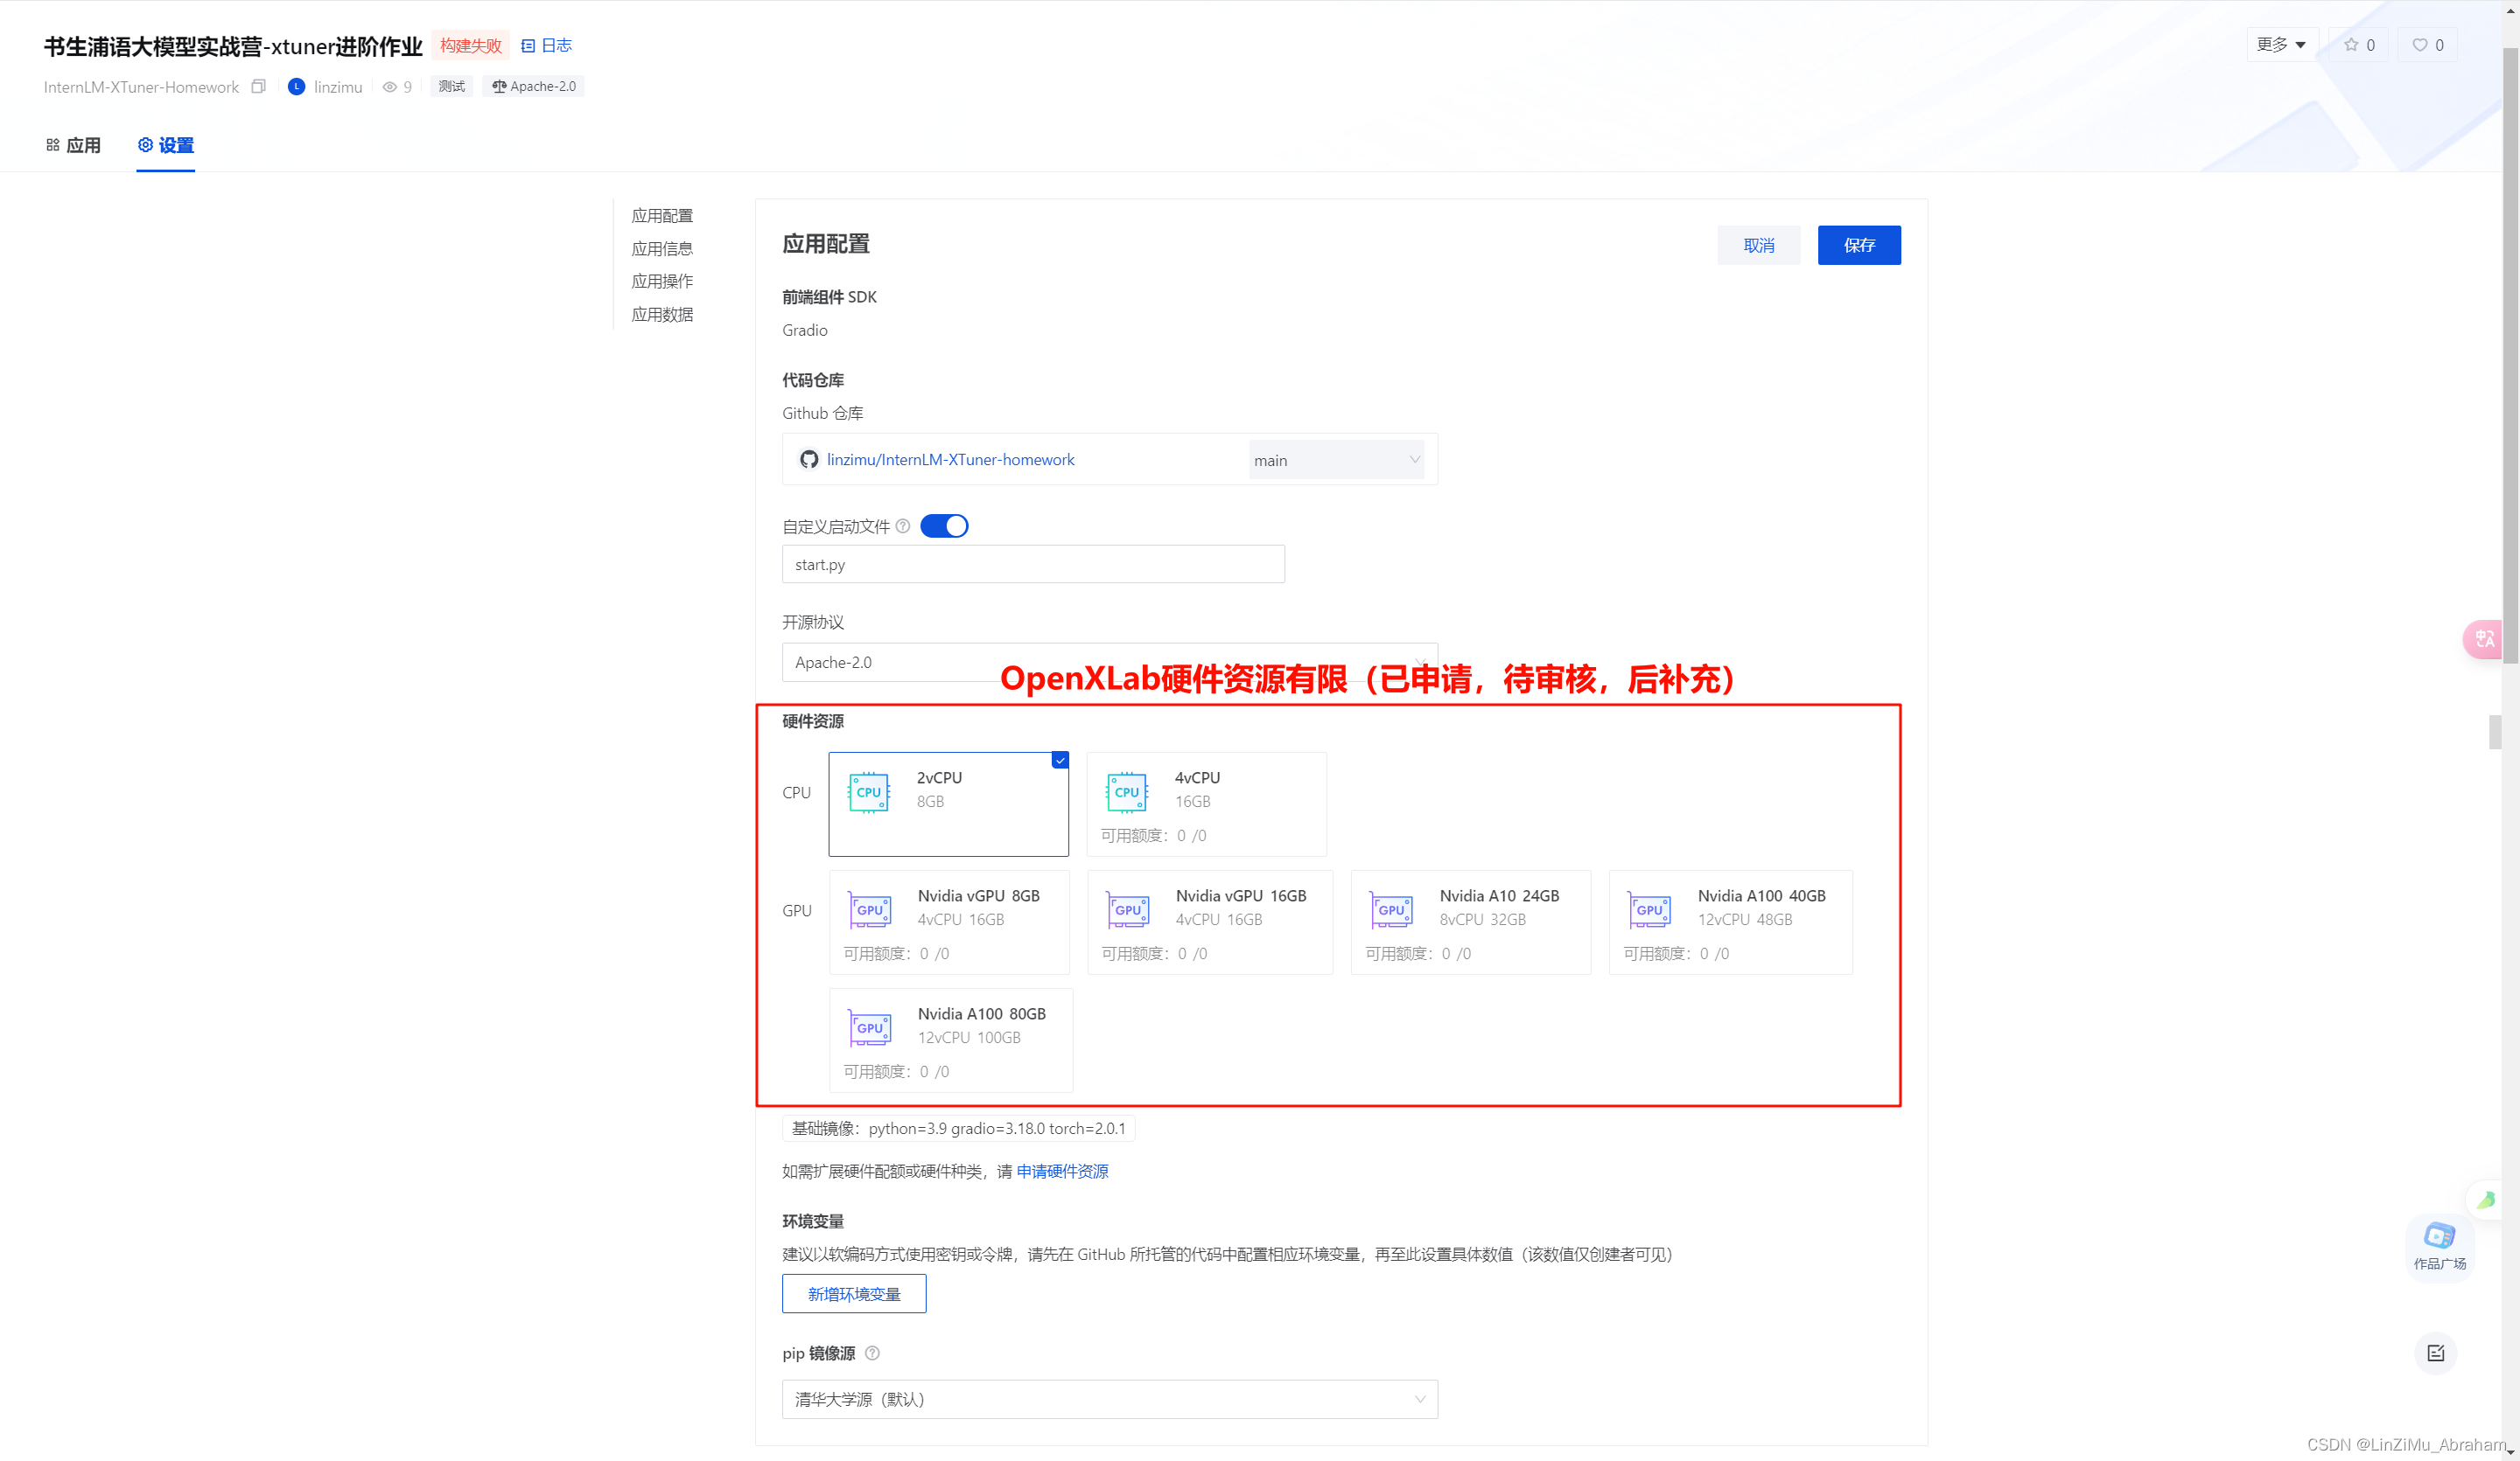Open the linzimu/InternLM-XTuner-homework repo link
The image size is (2520, 1461).
coord(950,460)
